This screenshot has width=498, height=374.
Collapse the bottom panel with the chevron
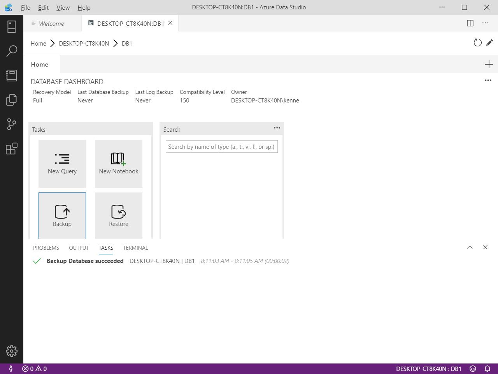click(x=470, y=247)
